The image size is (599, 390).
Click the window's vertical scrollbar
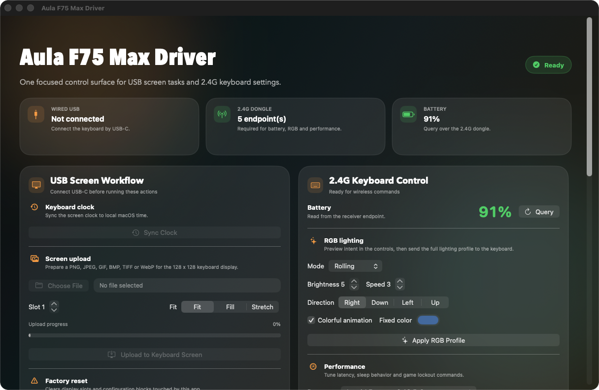[589, 97]
